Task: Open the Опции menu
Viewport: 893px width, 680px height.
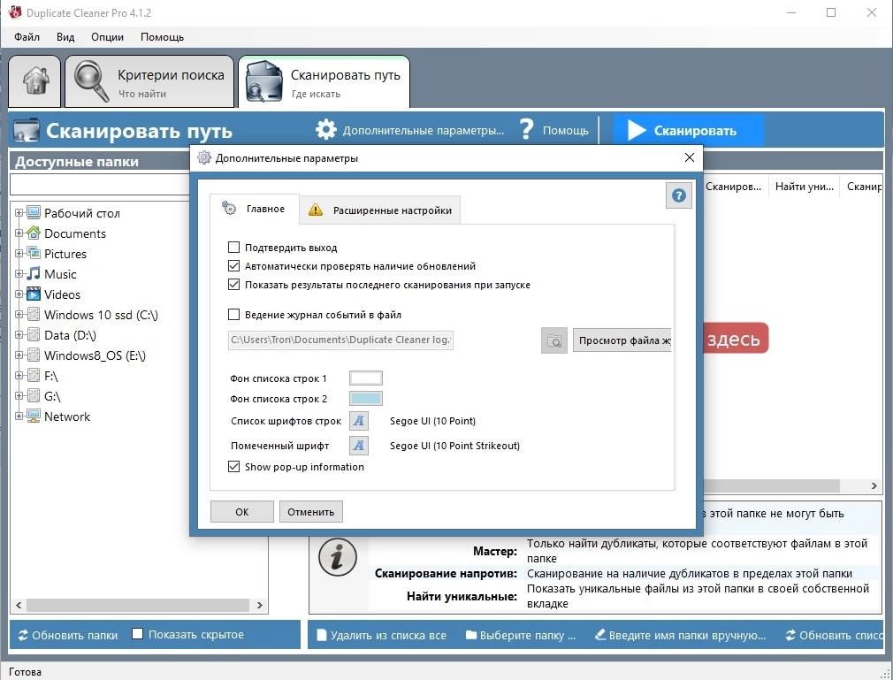Action: 107,37
